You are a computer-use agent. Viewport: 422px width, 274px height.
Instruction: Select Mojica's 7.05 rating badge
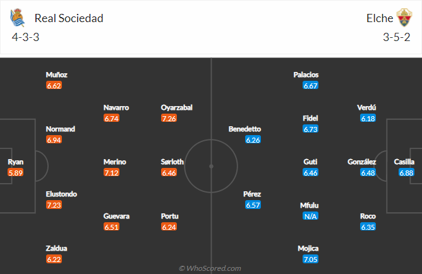coord(310,259)
